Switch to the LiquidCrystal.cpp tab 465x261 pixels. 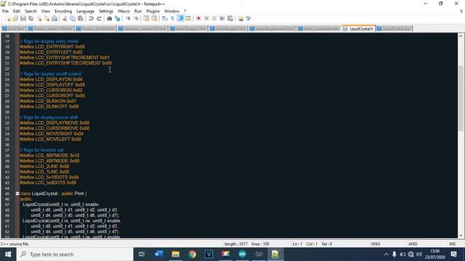tap(394, 29)
